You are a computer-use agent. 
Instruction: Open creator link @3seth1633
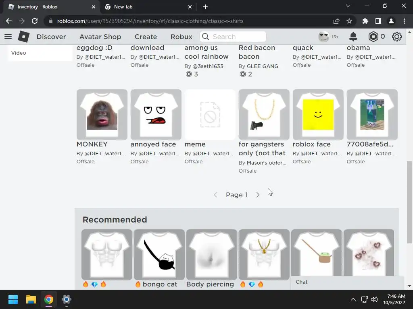208,66
